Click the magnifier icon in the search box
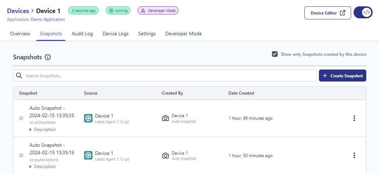This screenshot has height=174, width=379. click(x=19, y=76)
